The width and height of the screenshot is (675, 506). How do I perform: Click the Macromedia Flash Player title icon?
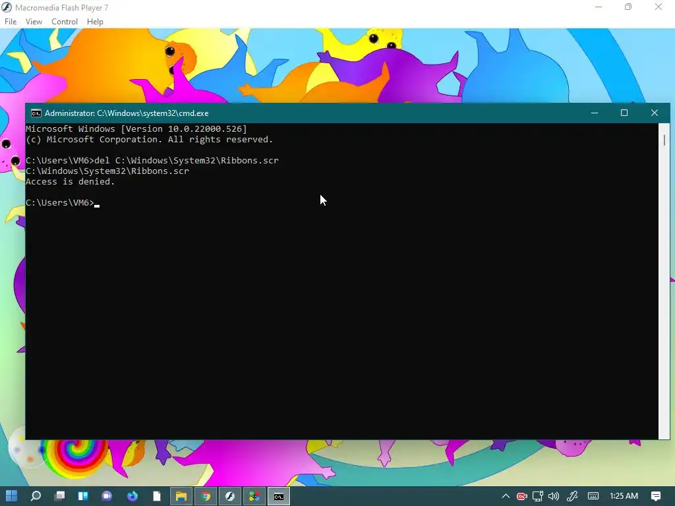pos(7,7)
